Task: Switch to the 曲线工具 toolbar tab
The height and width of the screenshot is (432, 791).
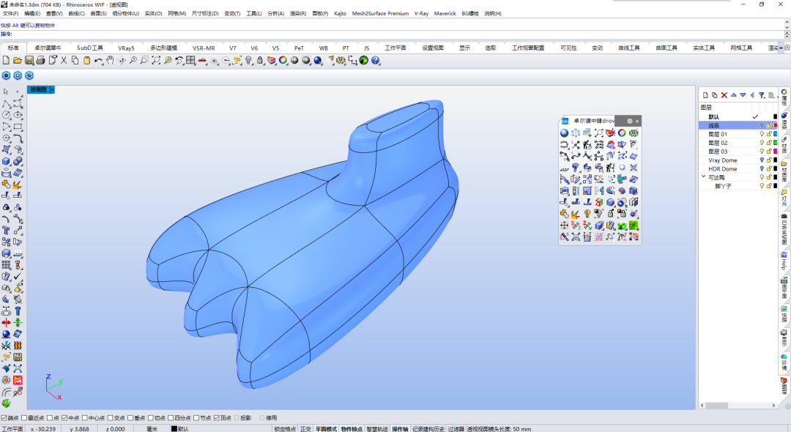Action: point(629,48)
